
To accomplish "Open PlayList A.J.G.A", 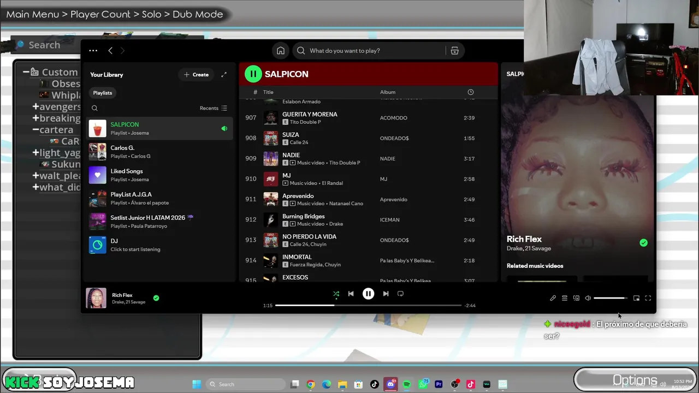I will pyautogui.click(x=159, y=198).
